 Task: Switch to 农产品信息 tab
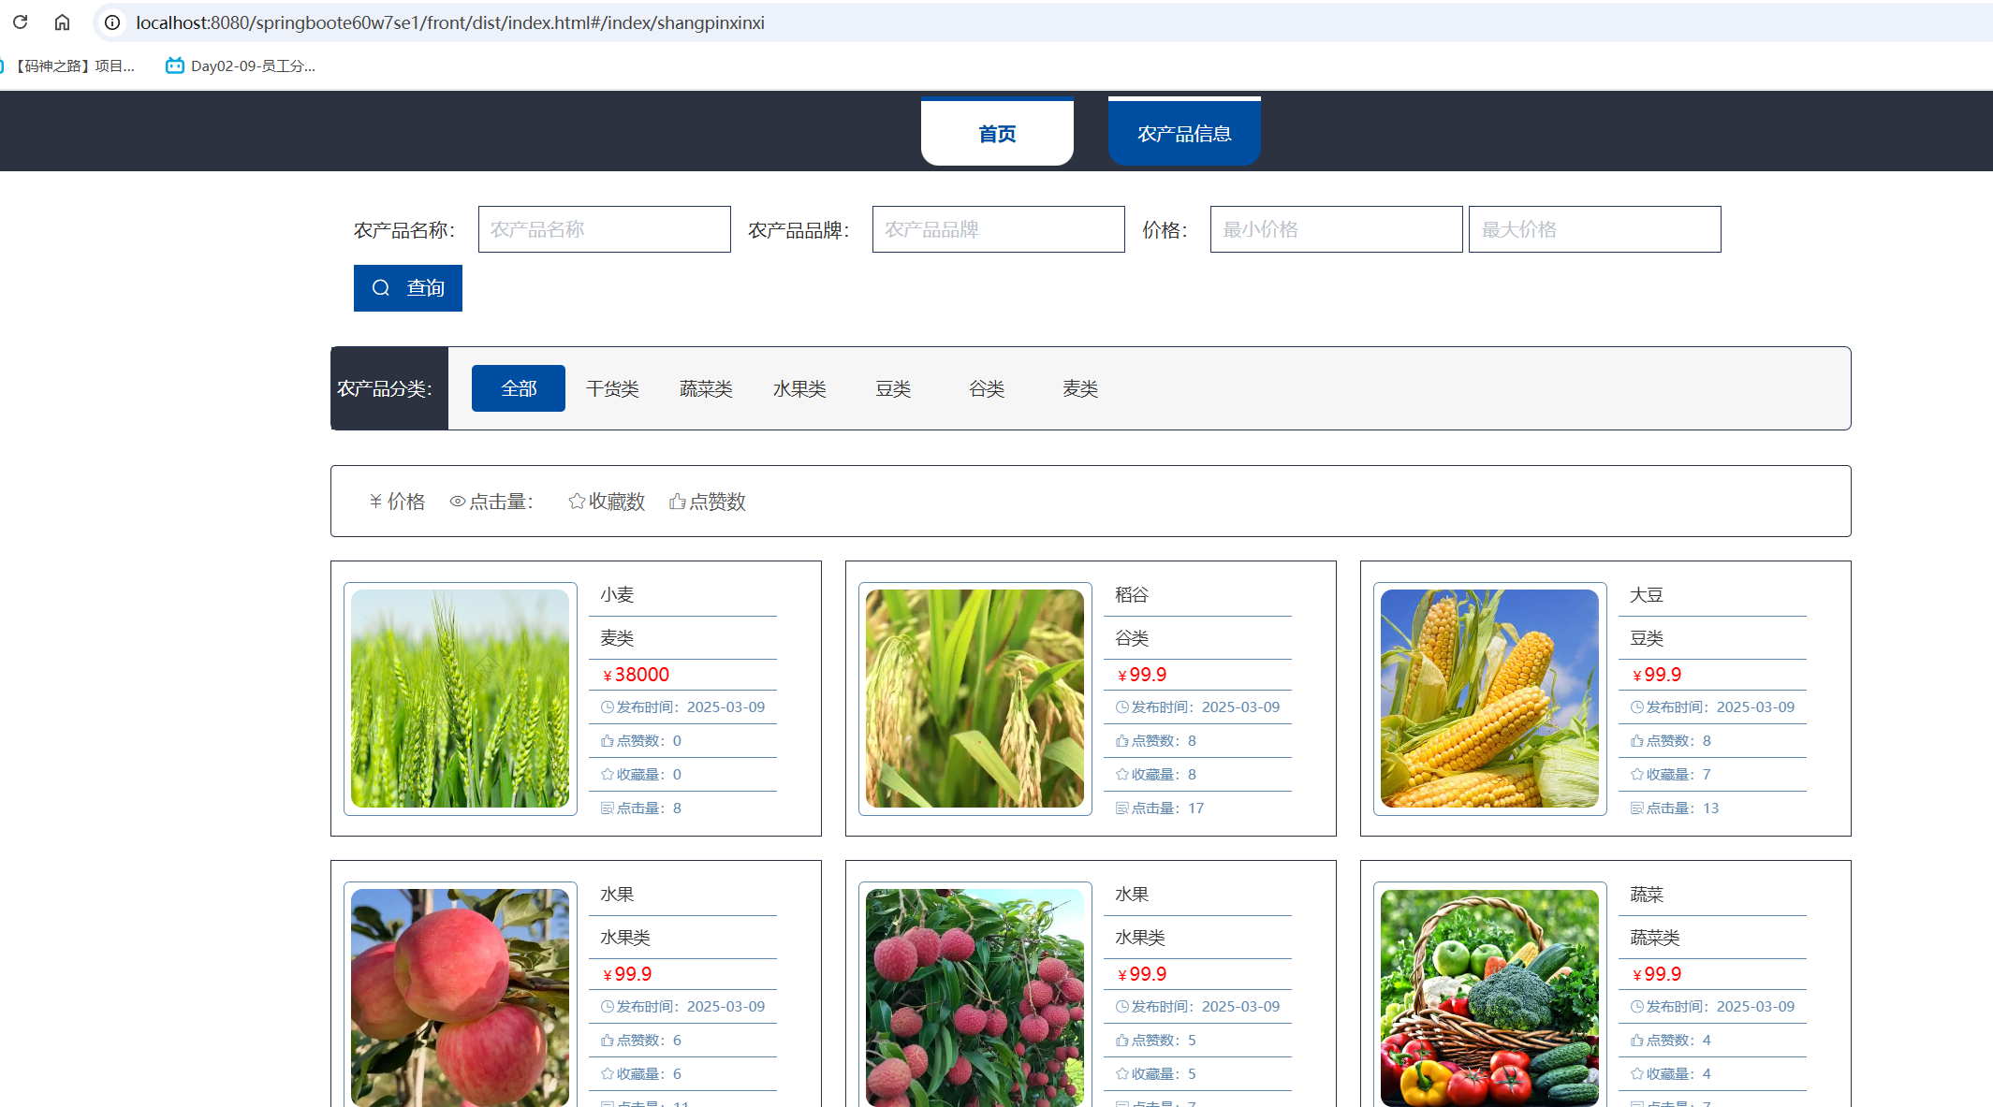pos(1184,133)
